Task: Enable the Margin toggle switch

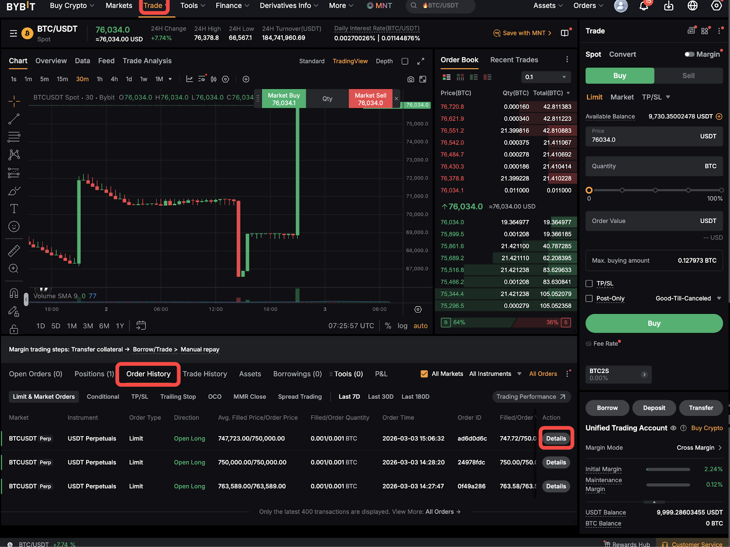Action: click(x=689, y=54)
